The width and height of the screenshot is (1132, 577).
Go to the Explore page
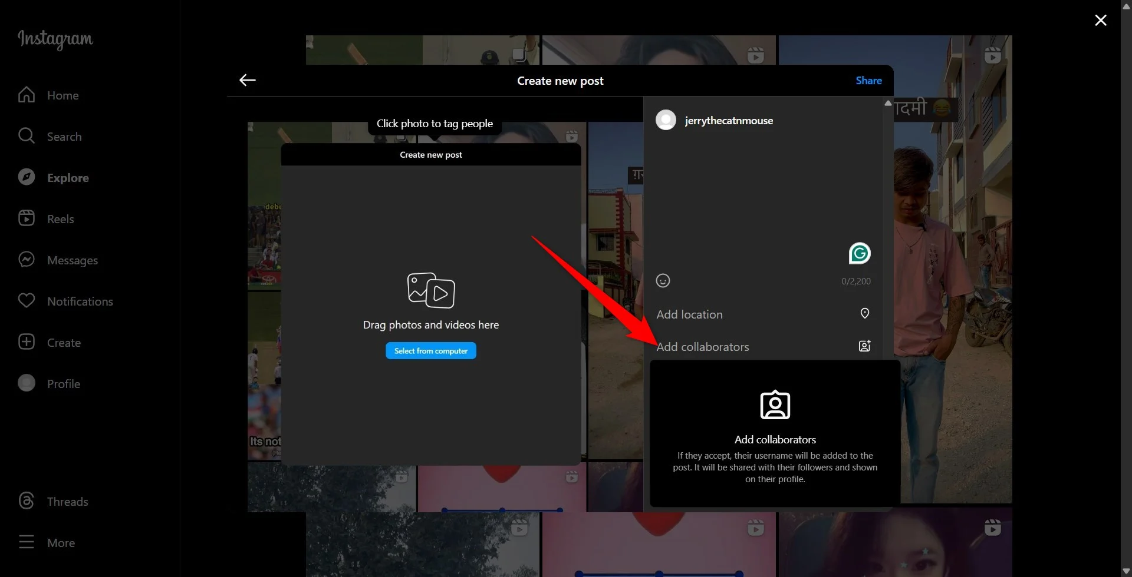[x=53, y=178]
